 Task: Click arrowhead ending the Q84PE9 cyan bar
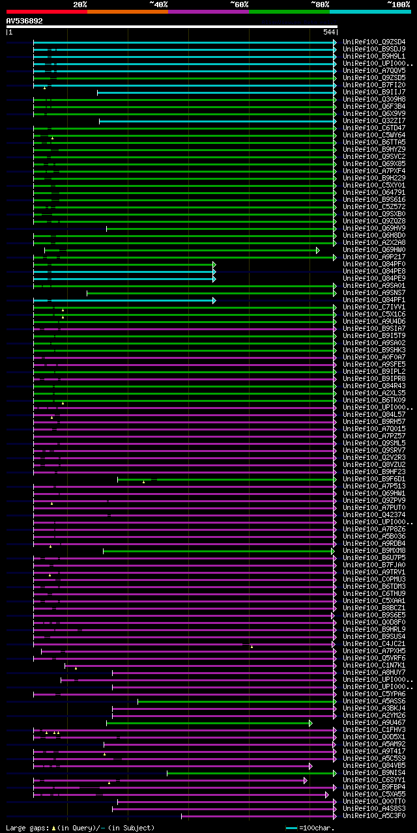tap(214, 279)
